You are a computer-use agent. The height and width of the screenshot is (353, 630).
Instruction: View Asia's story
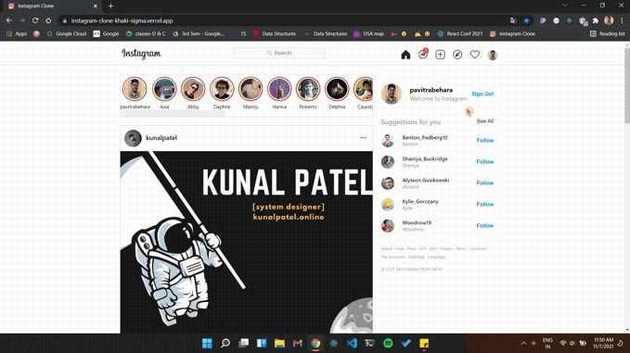(164, 89)
